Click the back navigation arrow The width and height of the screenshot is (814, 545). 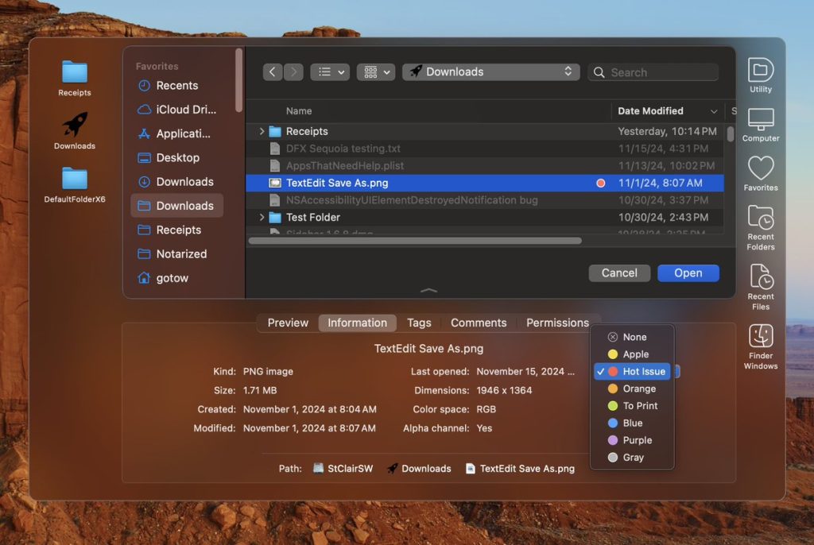coord(273,72)
